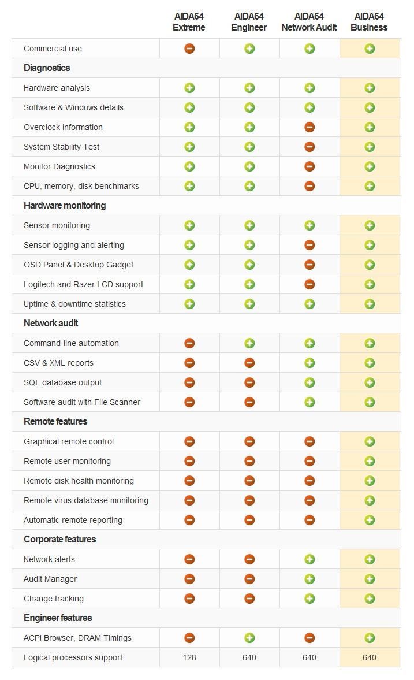
Task: Click the Diagnostics section heading
Action: tap(47, 68)
